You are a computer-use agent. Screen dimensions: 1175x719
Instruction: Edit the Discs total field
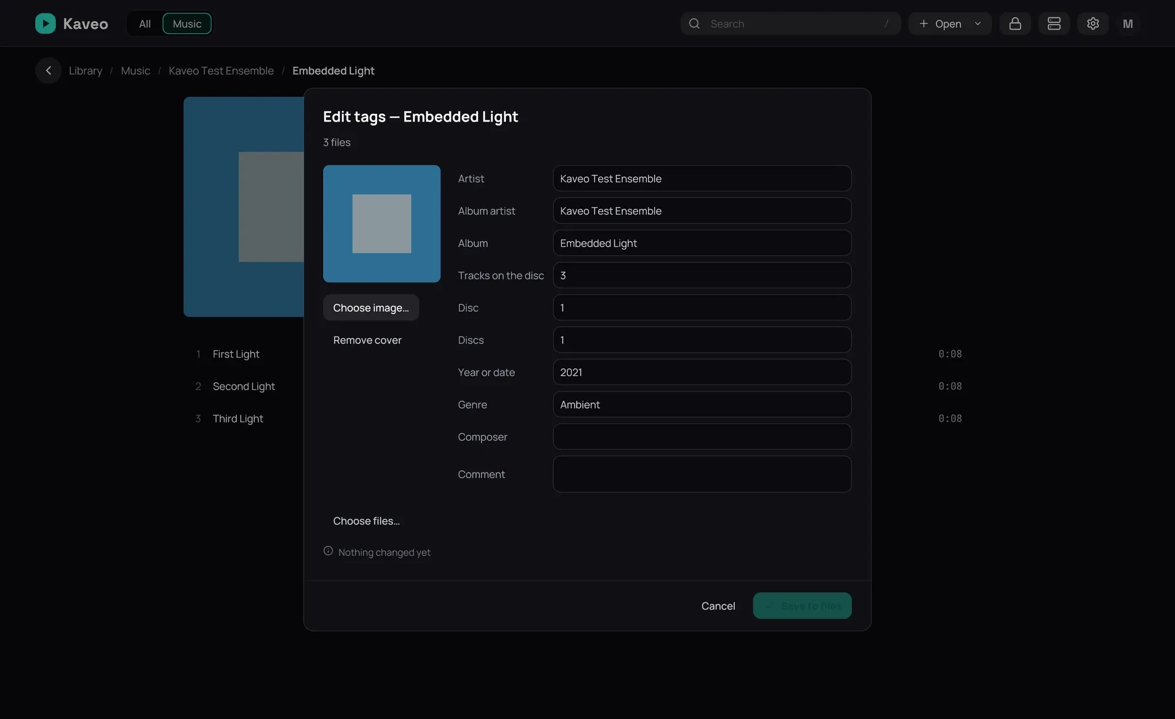click(702, 340)
